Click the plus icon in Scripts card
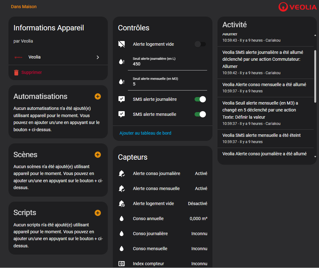Image resolution: width=319 pixels, height=268 pixels. click(x=98, y=213)
